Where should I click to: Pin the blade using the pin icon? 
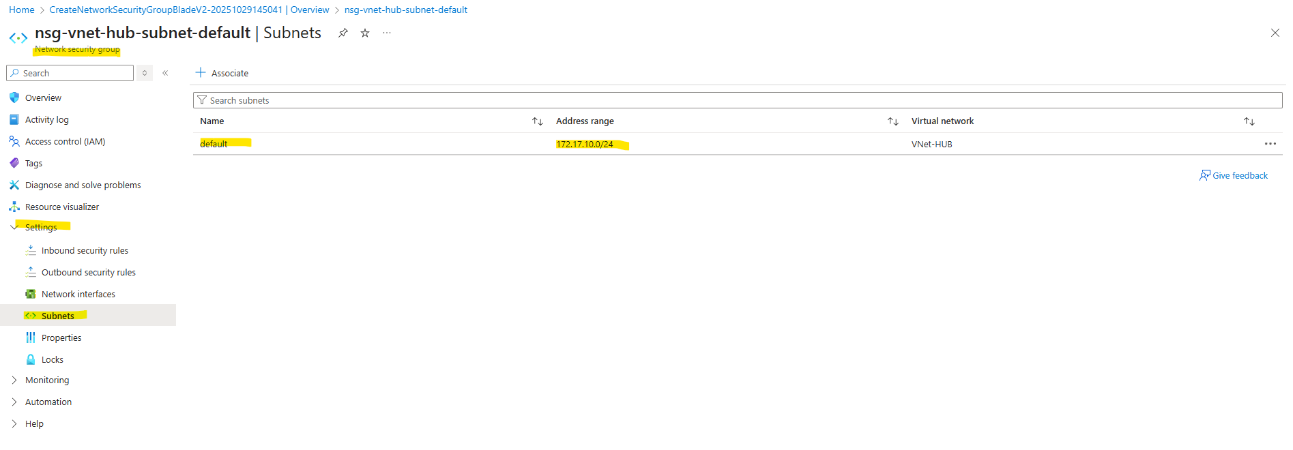[x=343, y=33]
